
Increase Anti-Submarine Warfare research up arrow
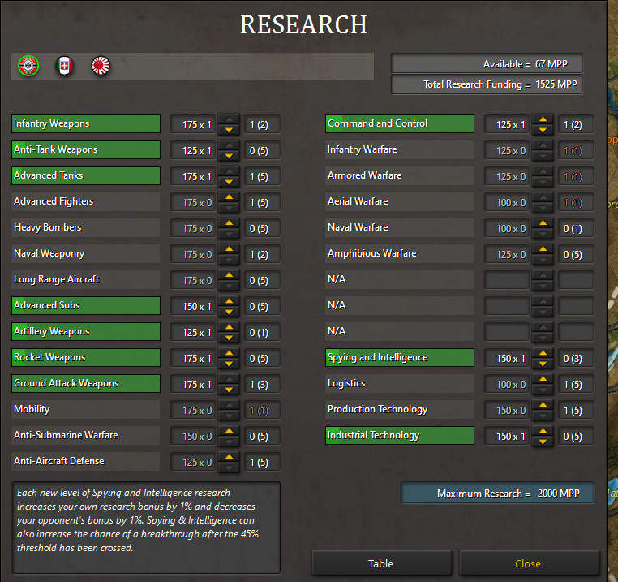229,431
